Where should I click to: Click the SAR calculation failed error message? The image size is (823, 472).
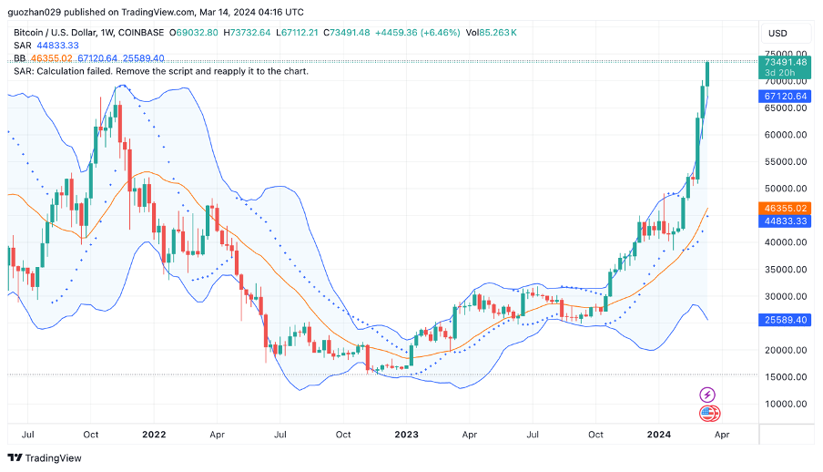(x=161, y=71)
